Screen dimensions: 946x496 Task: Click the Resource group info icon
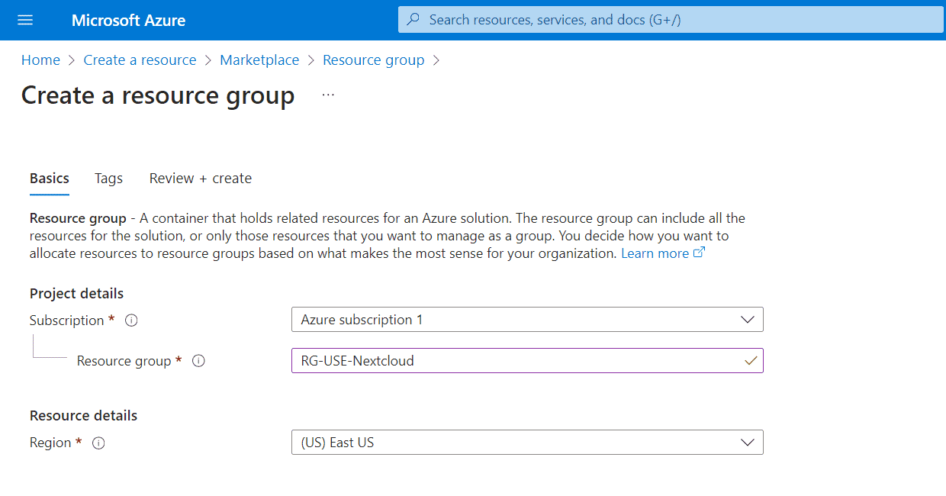pyautogui.click(x=198, y=361)
